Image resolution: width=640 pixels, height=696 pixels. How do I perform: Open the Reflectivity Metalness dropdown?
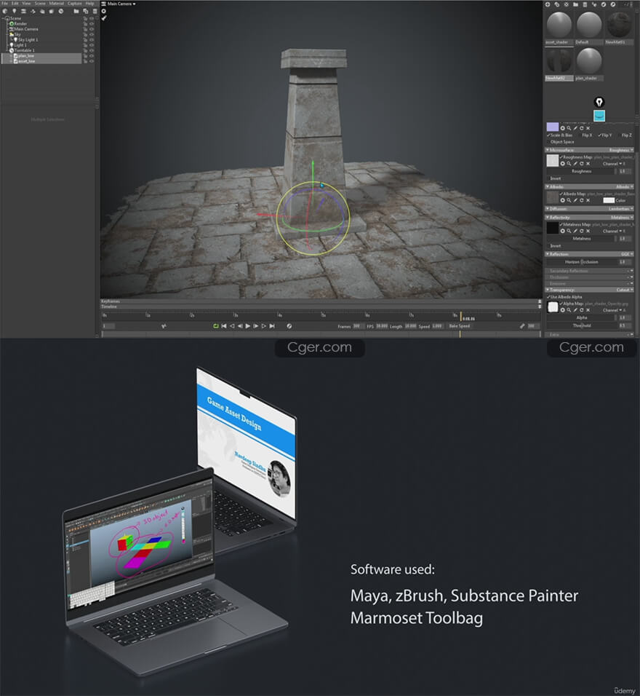(x=622, y=218)
